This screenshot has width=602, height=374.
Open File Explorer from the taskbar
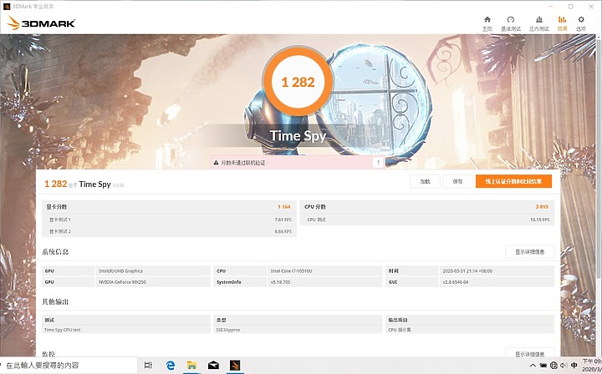tap(191, 365)
